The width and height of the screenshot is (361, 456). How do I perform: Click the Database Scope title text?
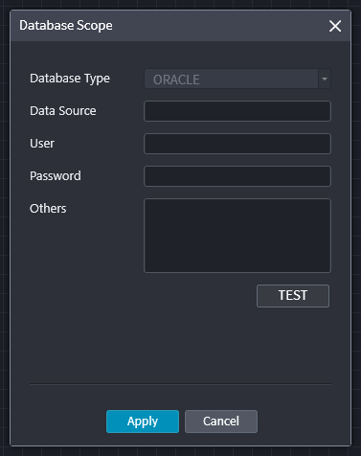coord(66,26)
